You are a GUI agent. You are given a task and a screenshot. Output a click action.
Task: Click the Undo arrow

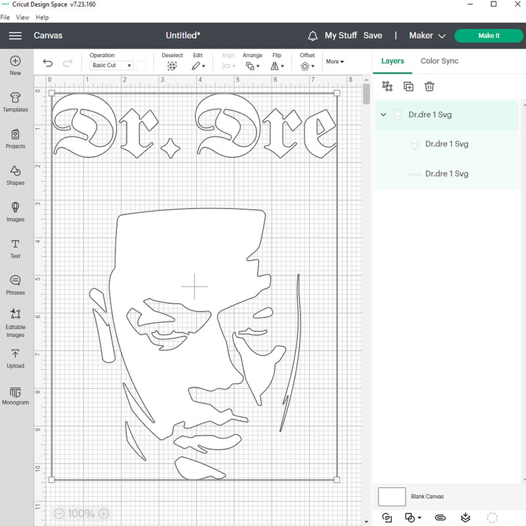(47, 63)
